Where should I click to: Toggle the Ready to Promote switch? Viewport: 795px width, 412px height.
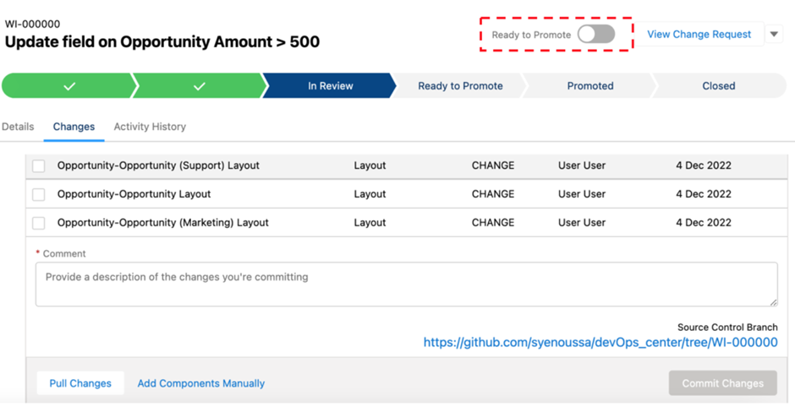tap(596, 35)
